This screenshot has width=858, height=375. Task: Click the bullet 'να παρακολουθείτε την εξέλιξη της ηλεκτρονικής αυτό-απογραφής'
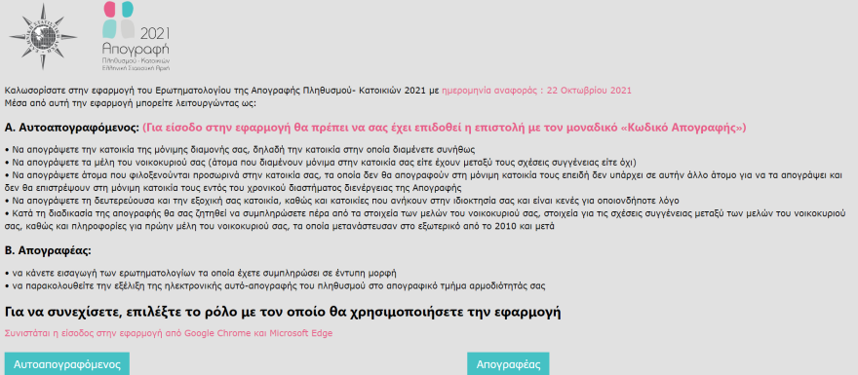(x=275, y=285)
